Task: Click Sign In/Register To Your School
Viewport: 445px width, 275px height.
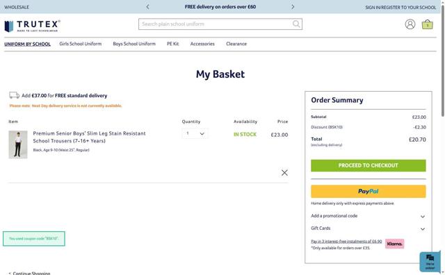Action: tap(400, 8)
